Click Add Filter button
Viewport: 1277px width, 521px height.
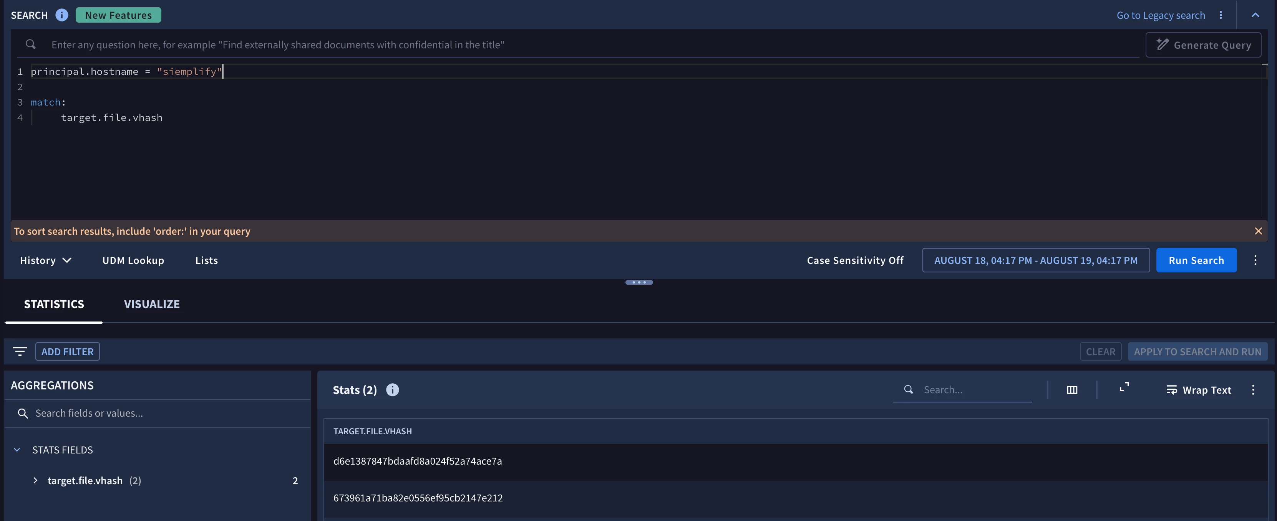click(x=67, y=351)
